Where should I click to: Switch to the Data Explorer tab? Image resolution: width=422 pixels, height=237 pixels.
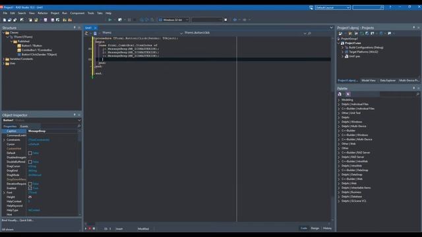click(x=388, y=80)
